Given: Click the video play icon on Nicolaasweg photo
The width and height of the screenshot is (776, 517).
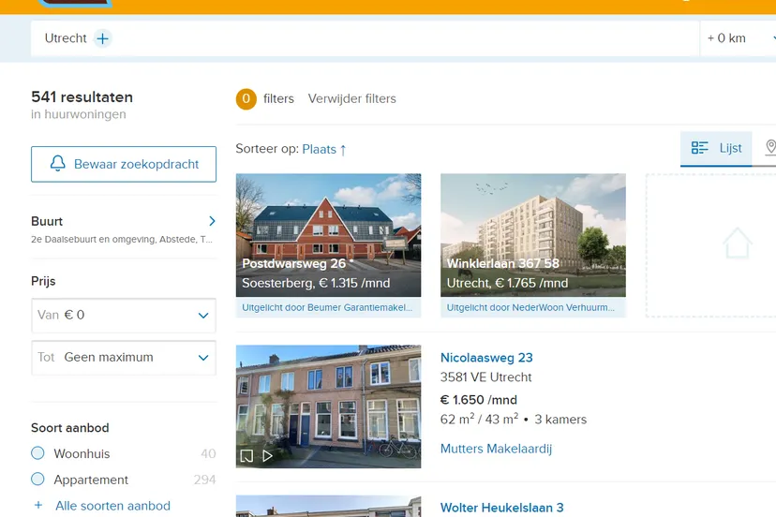Looking at the screenshot, I should click(x=268, y=456).
